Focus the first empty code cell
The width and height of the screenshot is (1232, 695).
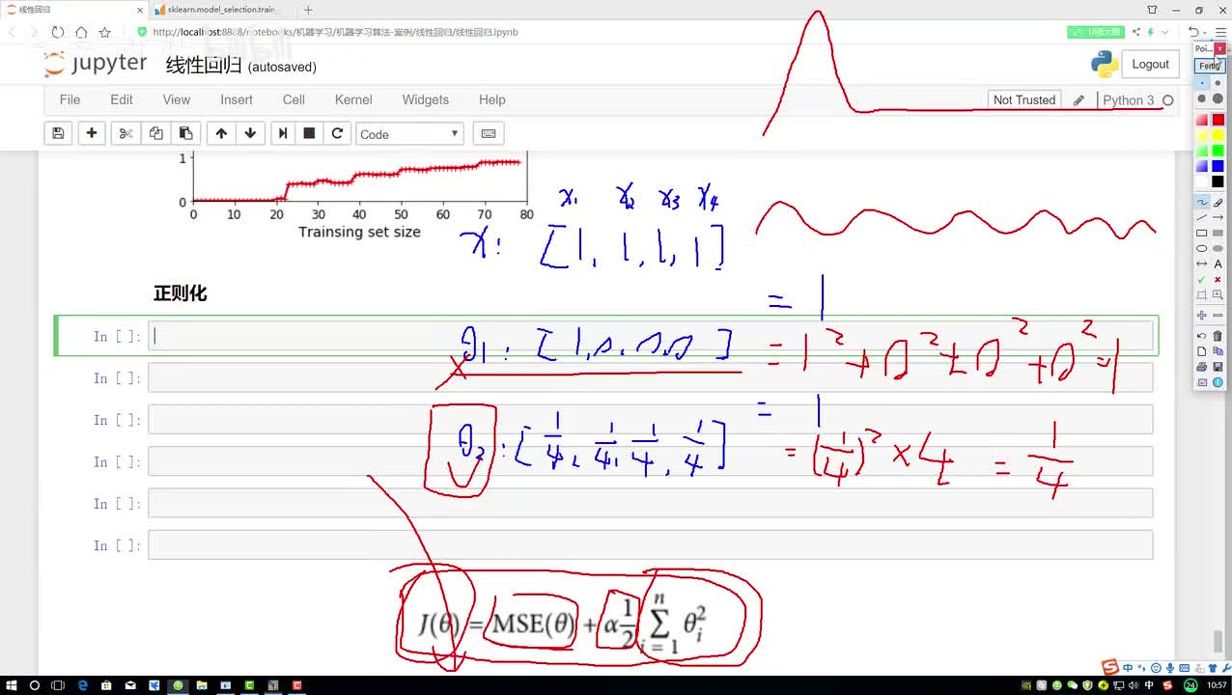pyautogui.click(x=650, y=336)
